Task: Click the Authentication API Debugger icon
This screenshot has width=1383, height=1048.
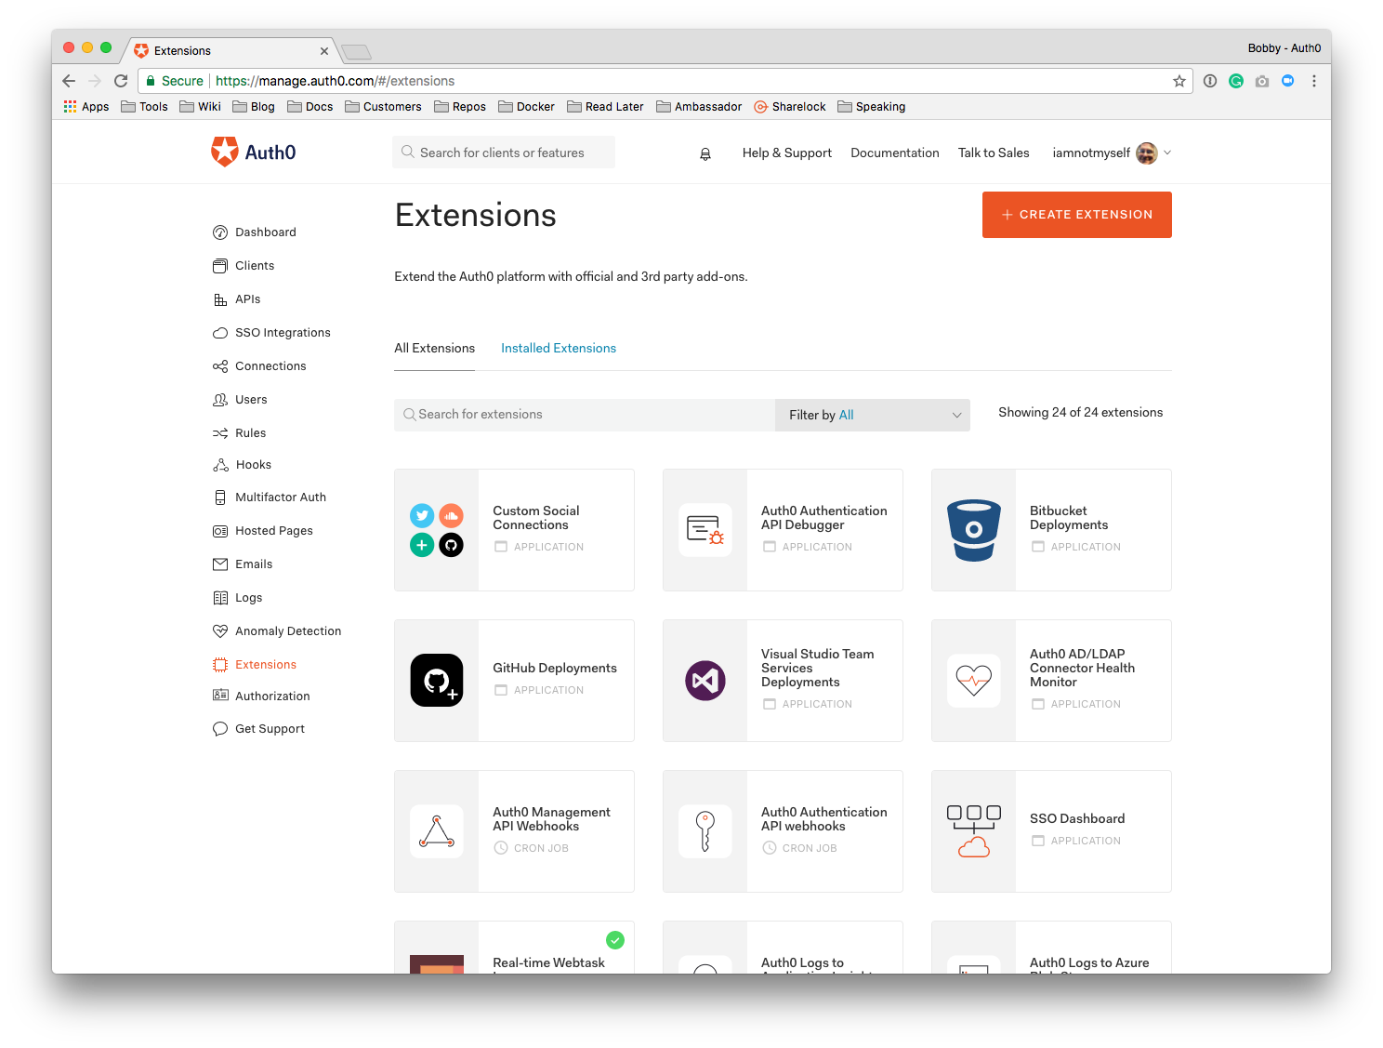Action: tap(705, 530)
